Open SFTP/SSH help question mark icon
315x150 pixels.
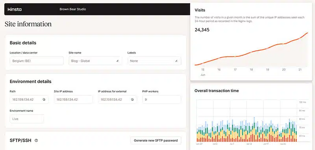(x=36, y=141)
